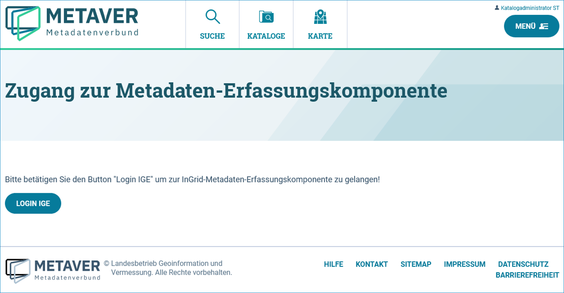The width and height of the screenshot is (564, 293).
Task: Click the instruction text about Login IGE
Action: [192, 180]
